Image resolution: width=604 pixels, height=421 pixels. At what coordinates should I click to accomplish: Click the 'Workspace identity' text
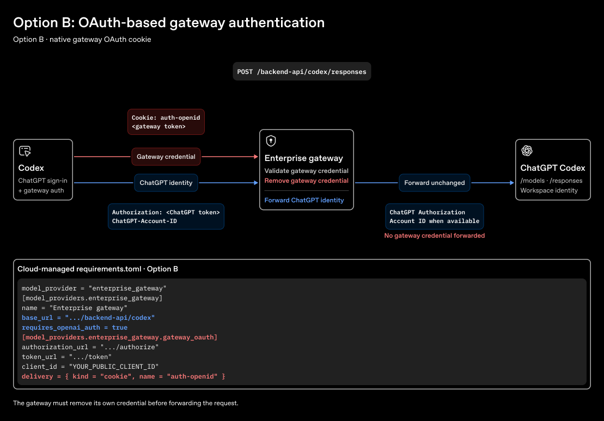point(549,190)
